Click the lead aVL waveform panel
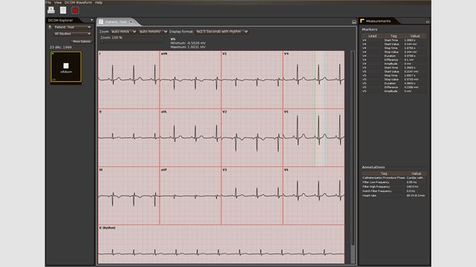The width and height of the screenshot is (476, 267). (191, 138)
